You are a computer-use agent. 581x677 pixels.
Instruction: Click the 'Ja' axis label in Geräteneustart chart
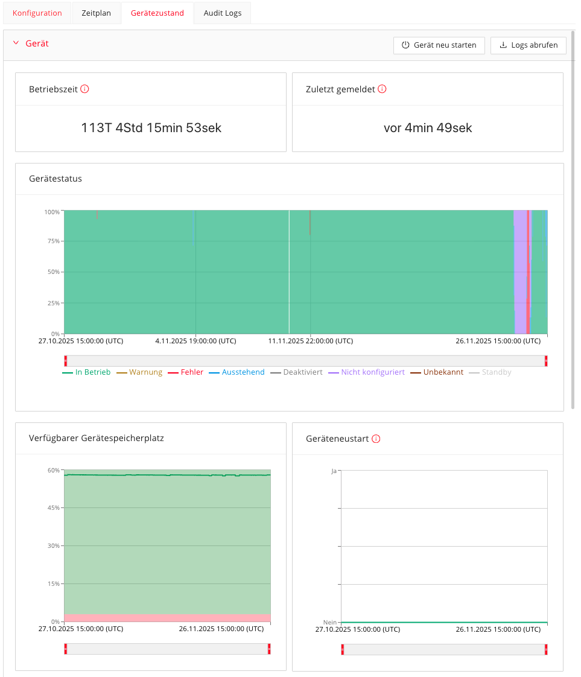coord(334,471)
